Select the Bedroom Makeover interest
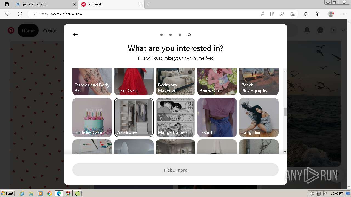351x197 pixels. (175, 82)
